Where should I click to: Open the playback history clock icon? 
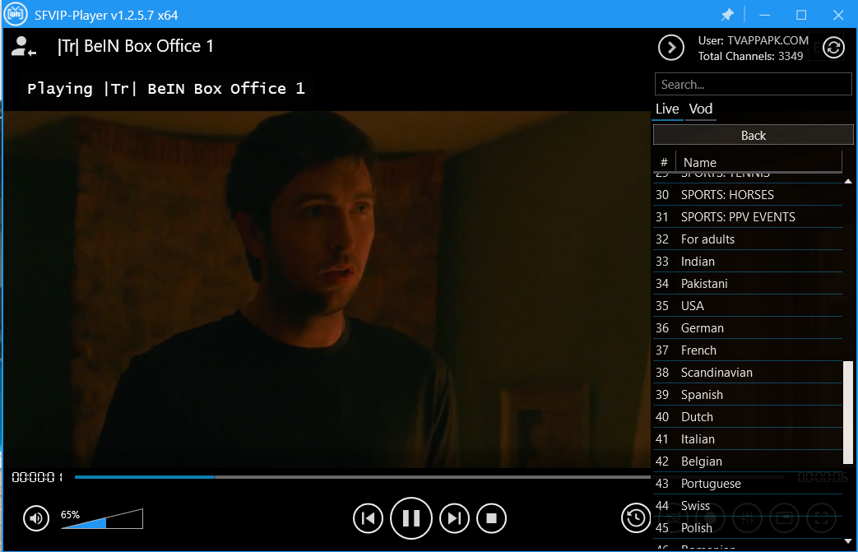[x=635, y=517]
